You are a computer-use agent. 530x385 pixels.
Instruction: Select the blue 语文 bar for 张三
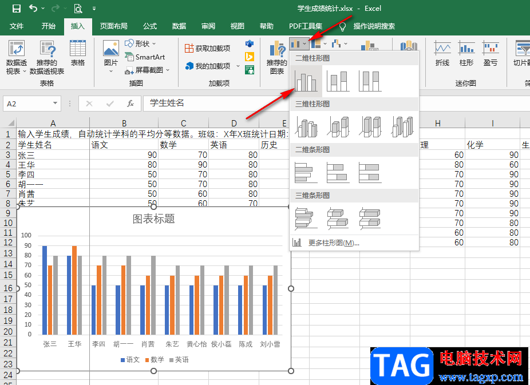[x=45, y=290]
